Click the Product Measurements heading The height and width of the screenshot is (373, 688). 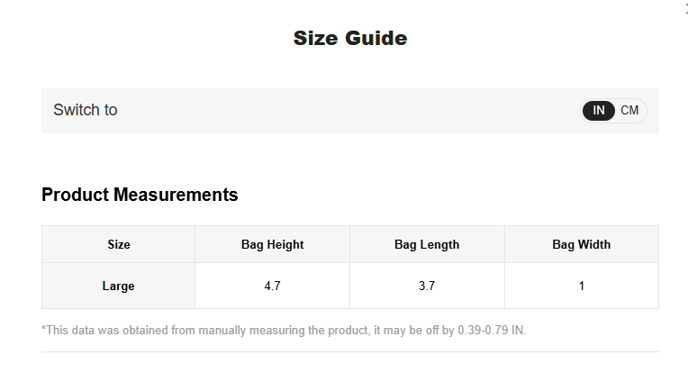point(140,195)
